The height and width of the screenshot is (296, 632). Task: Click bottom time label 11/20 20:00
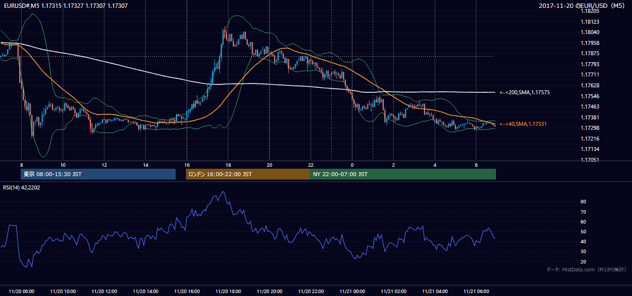pyautogui.click(x=270, y=292)
